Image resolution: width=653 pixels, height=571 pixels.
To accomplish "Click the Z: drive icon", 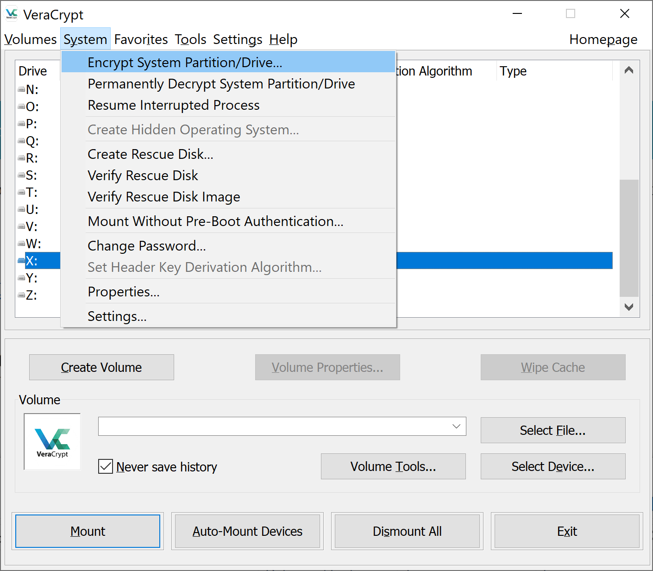I will (x=21, y=295).
